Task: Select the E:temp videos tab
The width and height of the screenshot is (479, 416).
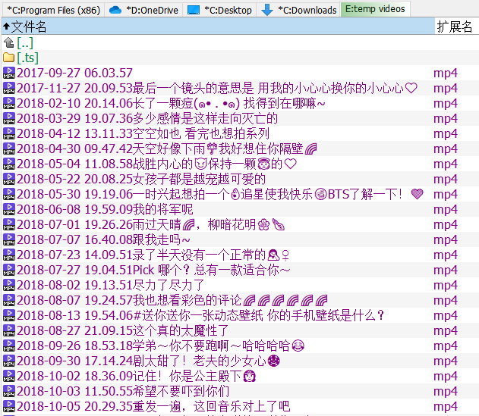Action: 375,9
